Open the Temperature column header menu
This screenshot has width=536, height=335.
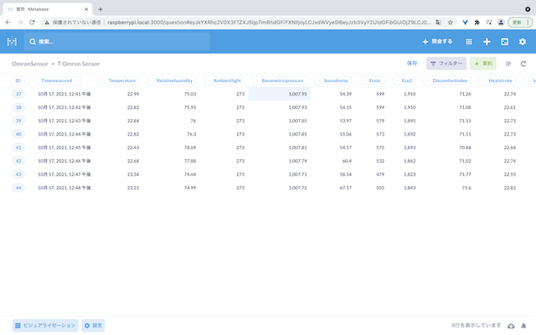coord(119,80)
